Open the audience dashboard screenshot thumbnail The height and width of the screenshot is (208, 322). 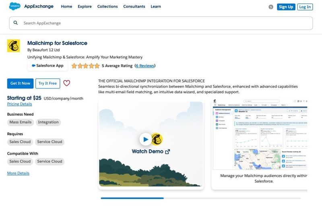[x=260, y=134]
